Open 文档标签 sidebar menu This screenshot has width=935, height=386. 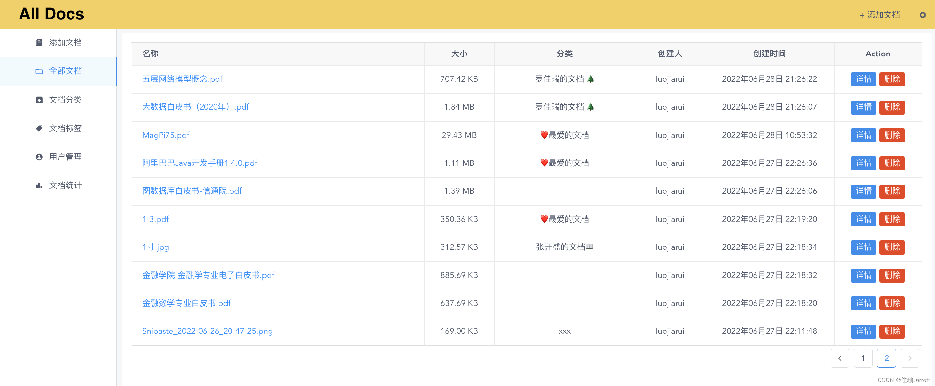tap(58, 128)
